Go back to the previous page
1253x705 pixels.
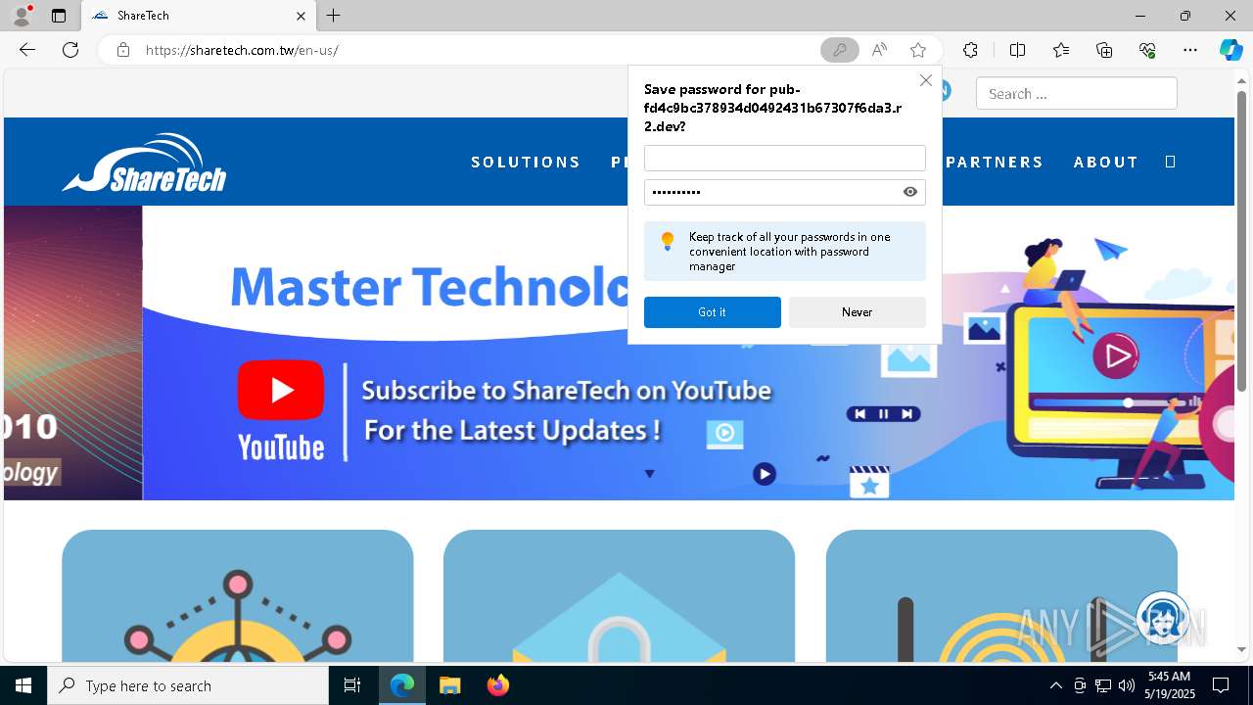pyautogui.click(x=27, y=50)
